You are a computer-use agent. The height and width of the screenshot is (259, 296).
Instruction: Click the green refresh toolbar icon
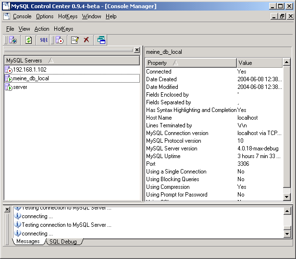click(28, 40)
